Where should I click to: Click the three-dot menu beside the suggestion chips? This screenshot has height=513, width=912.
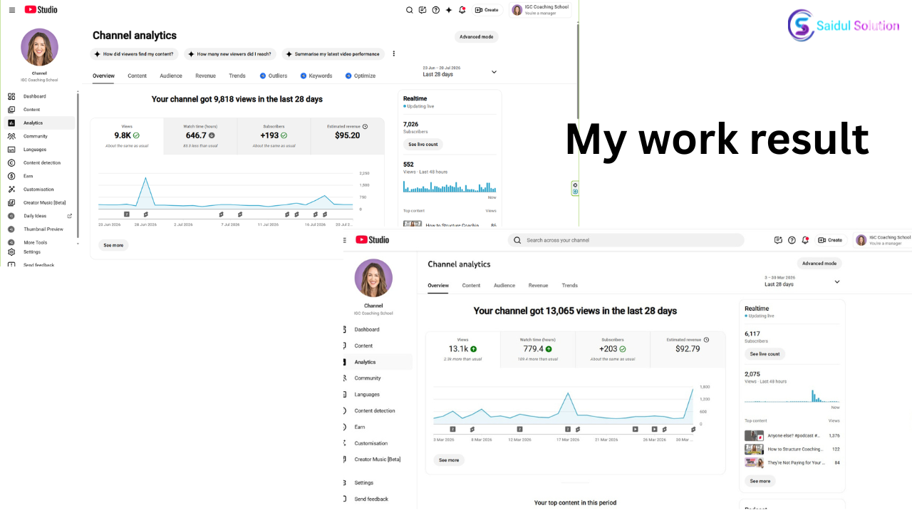(393, 54)
